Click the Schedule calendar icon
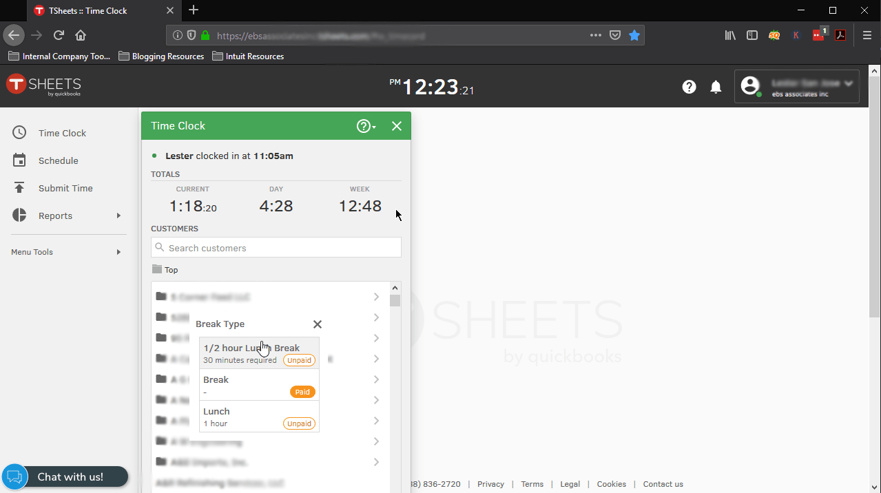 19,160
